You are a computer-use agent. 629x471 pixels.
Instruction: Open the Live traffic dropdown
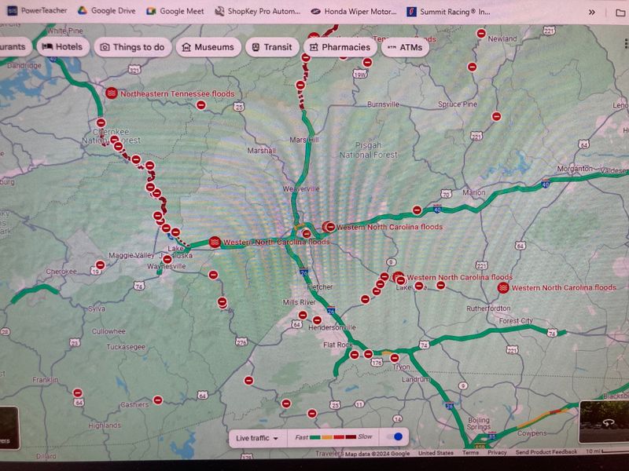257,438
